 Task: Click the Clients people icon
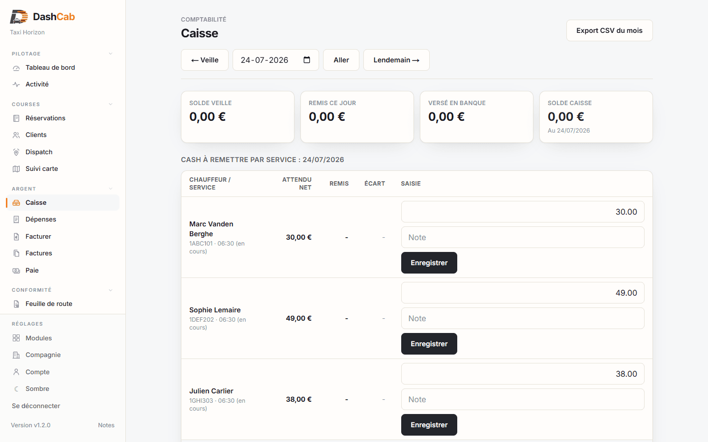click(16, 135)
